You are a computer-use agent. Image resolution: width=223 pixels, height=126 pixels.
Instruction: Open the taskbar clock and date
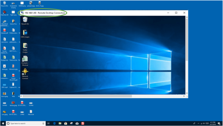[213, 123]
